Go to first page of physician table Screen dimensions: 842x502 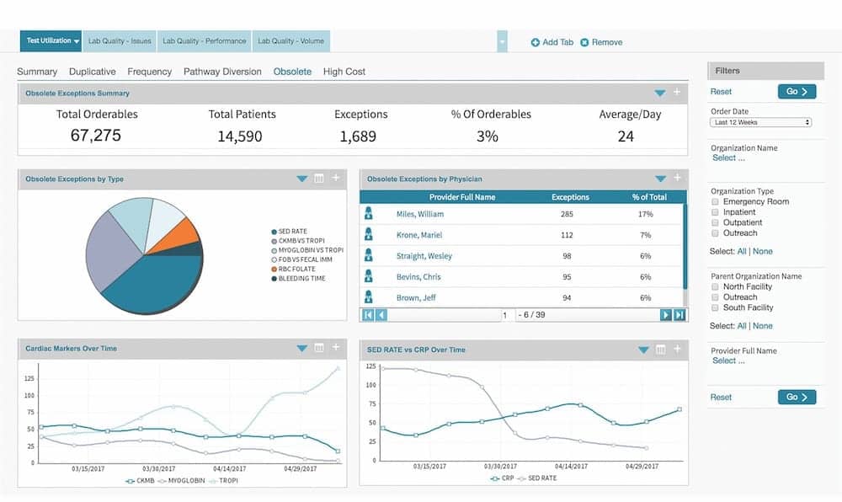[367, 314]
